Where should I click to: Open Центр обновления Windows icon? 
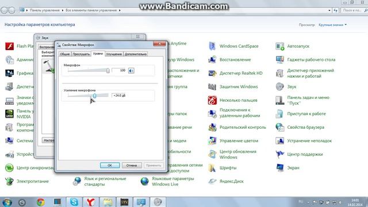(212, 154)
